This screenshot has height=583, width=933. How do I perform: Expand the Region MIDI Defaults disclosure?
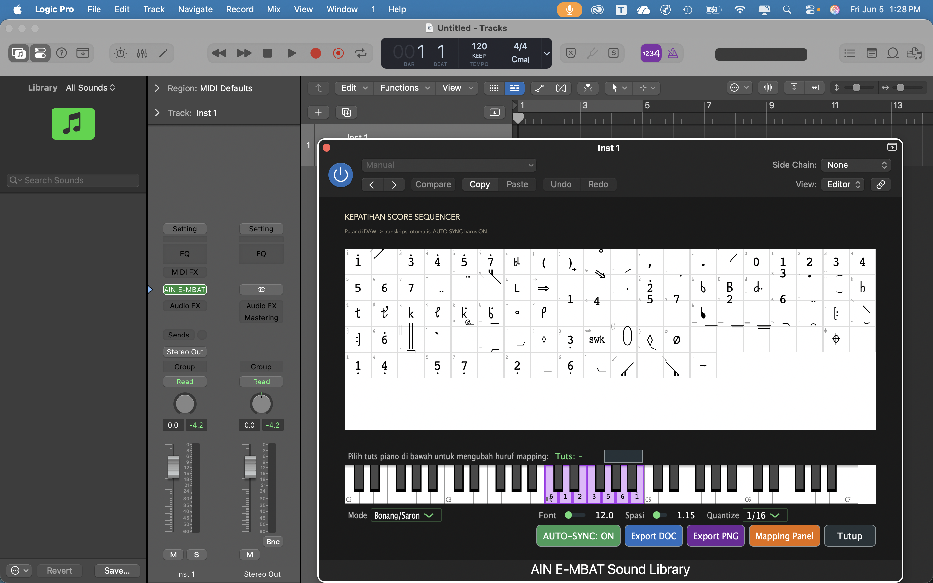click(157, 88)
